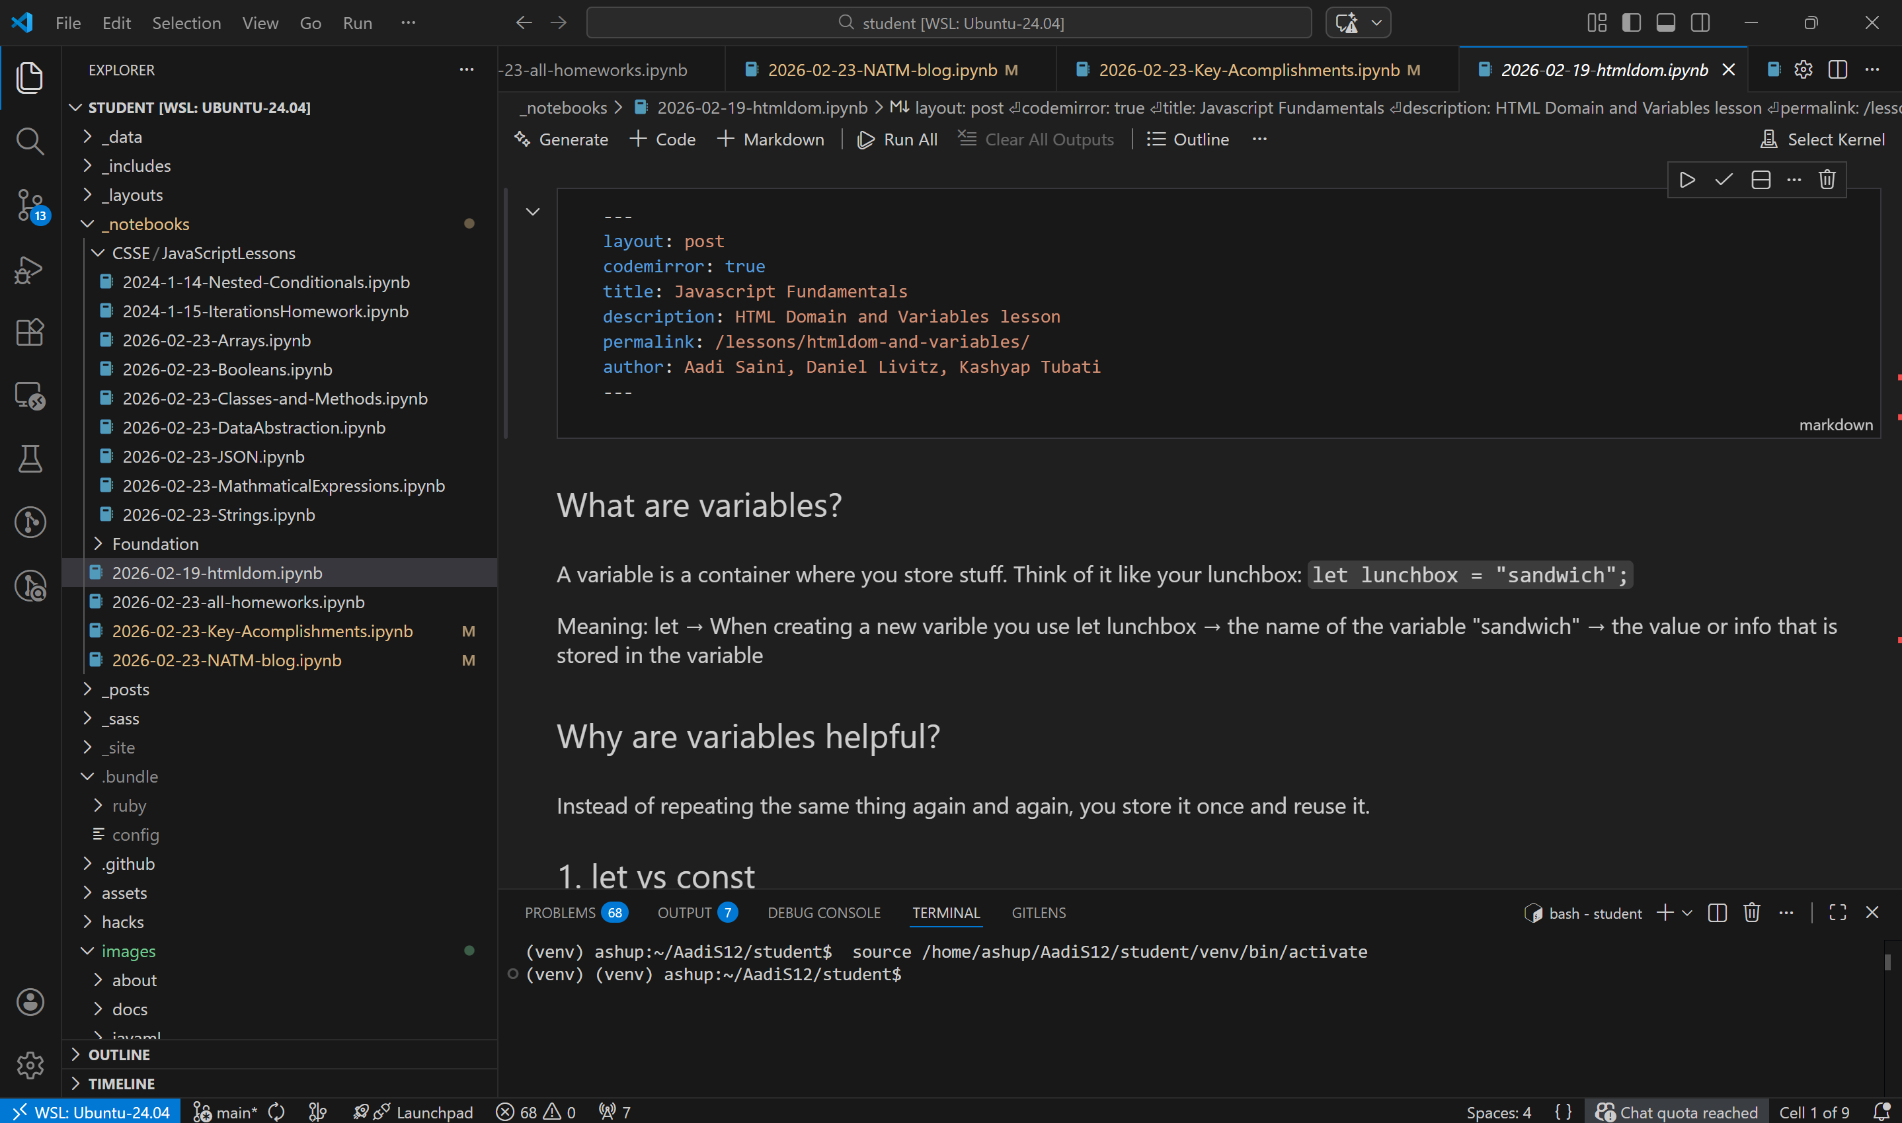1902x1123 pixels.
Task: Click the Go Back arrow in title bar
Action: click(524, 22)
